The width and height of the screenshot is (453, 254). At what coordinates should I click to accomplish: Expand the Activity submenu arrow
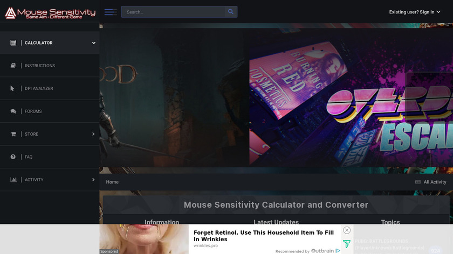[x=93, y=180]
